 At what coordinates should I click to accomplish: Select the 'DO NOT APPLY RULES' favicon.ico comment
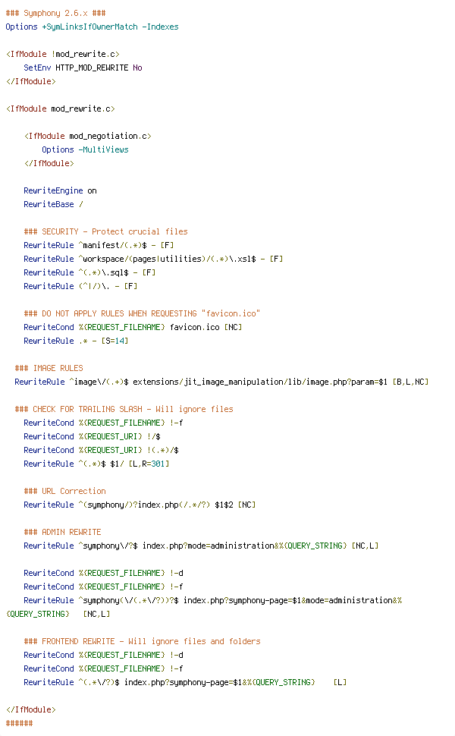click(142, 313)
